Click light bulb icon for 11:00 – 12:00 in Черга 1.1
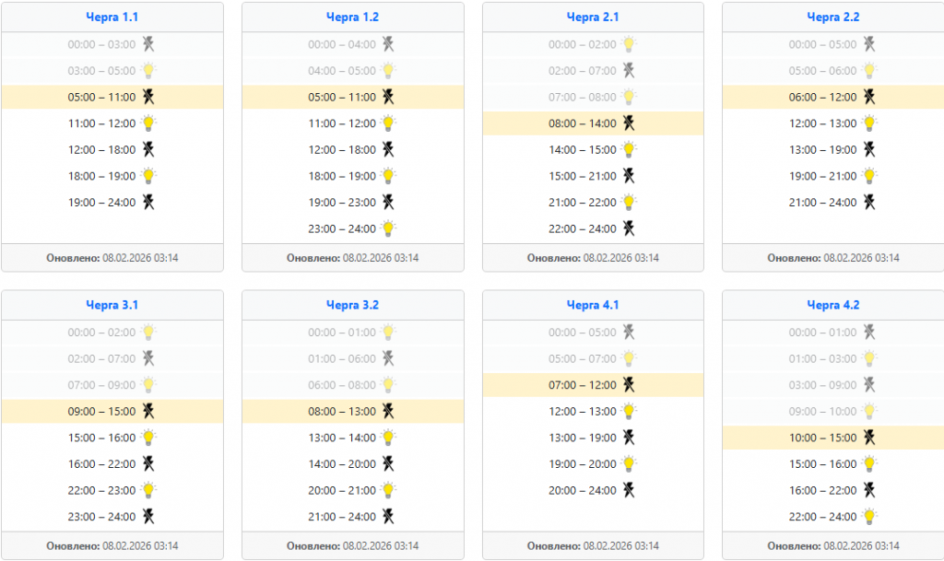 tap(148, 123)
